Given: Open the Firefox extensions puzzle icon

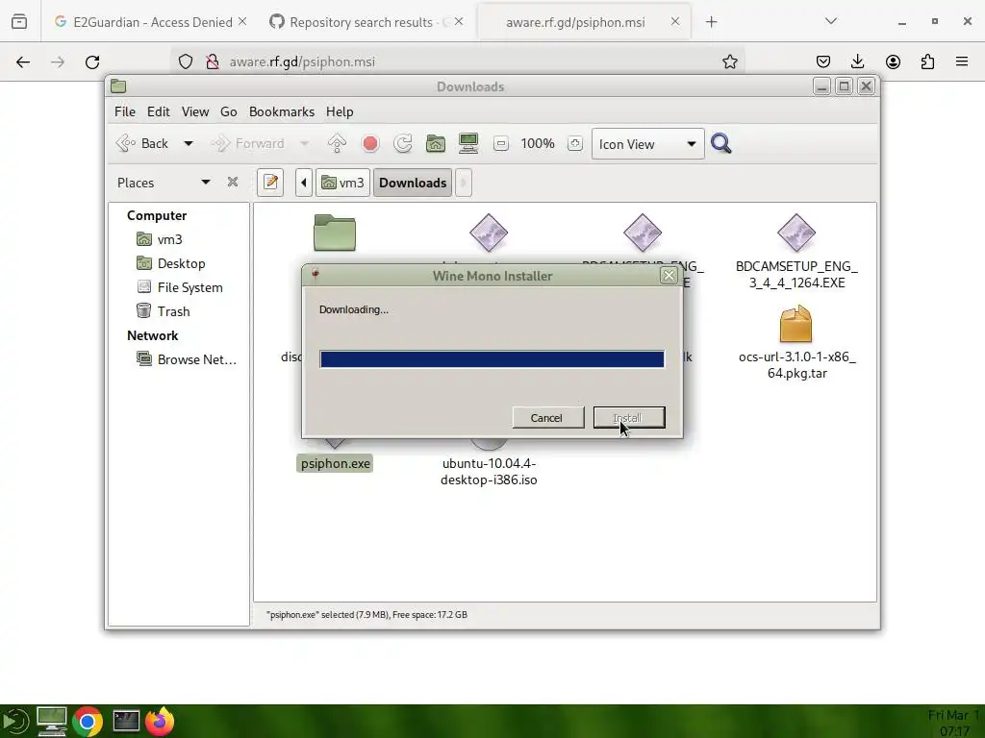Looking at the screenshot, I should pyautogui.click(x=927, y=61).
